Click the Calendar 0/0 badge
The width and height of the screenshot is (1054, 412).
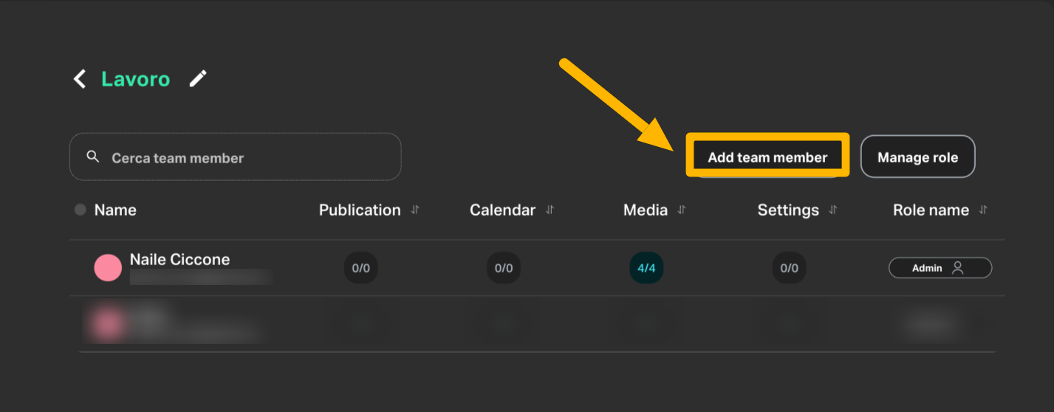coord(504,268)
